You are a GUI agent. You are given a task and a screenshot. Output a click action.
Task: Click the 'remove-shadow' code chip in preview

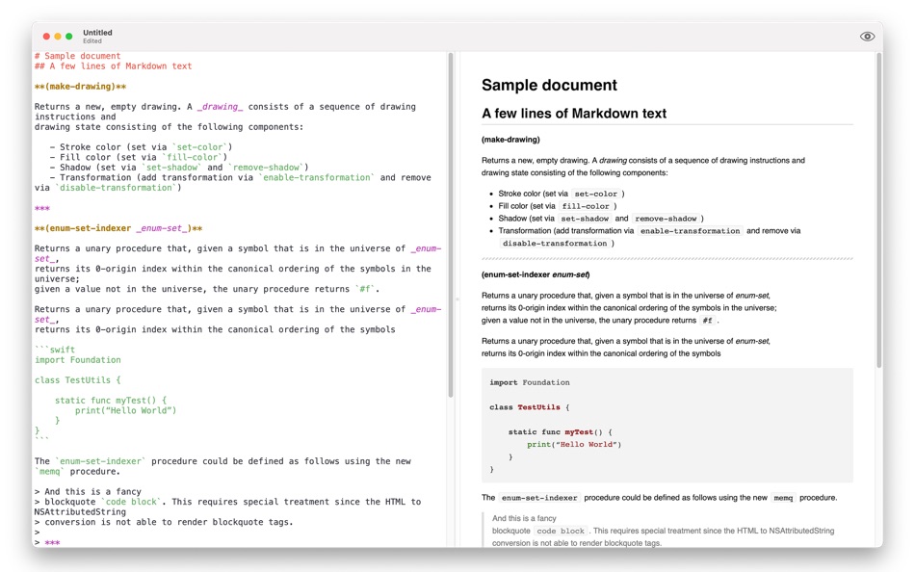coord(666,219)
